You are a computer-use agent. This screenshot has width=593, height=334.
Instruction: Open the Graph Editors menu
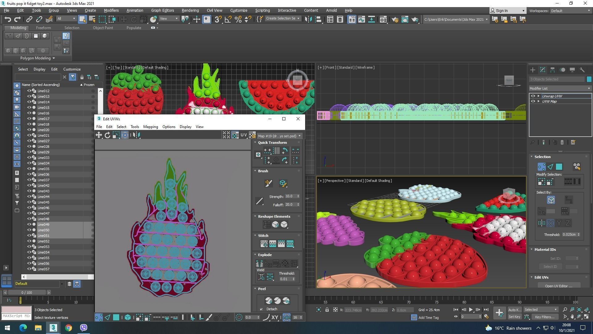point(162,11)
